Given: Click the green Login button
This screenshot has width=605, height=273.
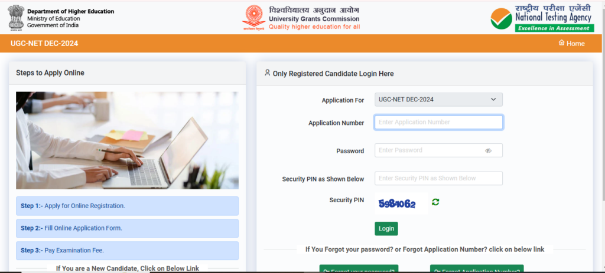Looking at the screenshot, I should [386, 229].
